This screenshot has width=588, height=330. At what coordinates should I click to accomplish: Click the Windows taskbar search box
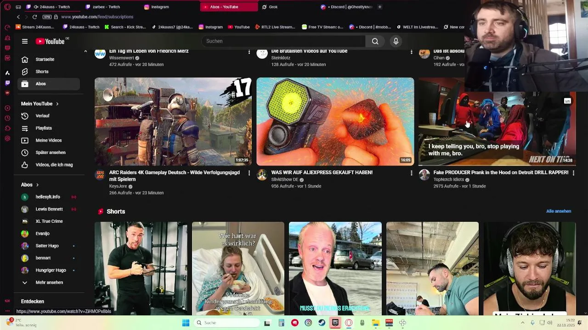pos(227,323)
